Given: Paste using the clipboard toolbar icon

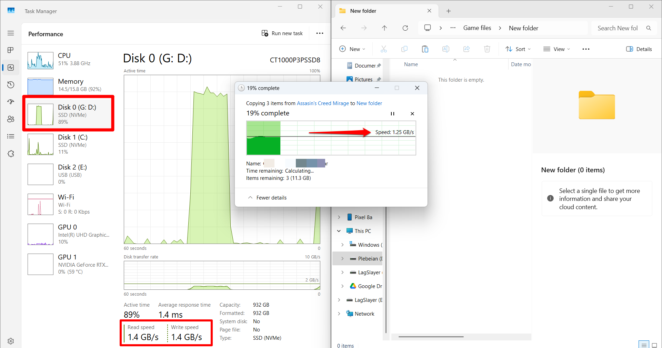Looking at the screenshot, I should pos(425,49).
